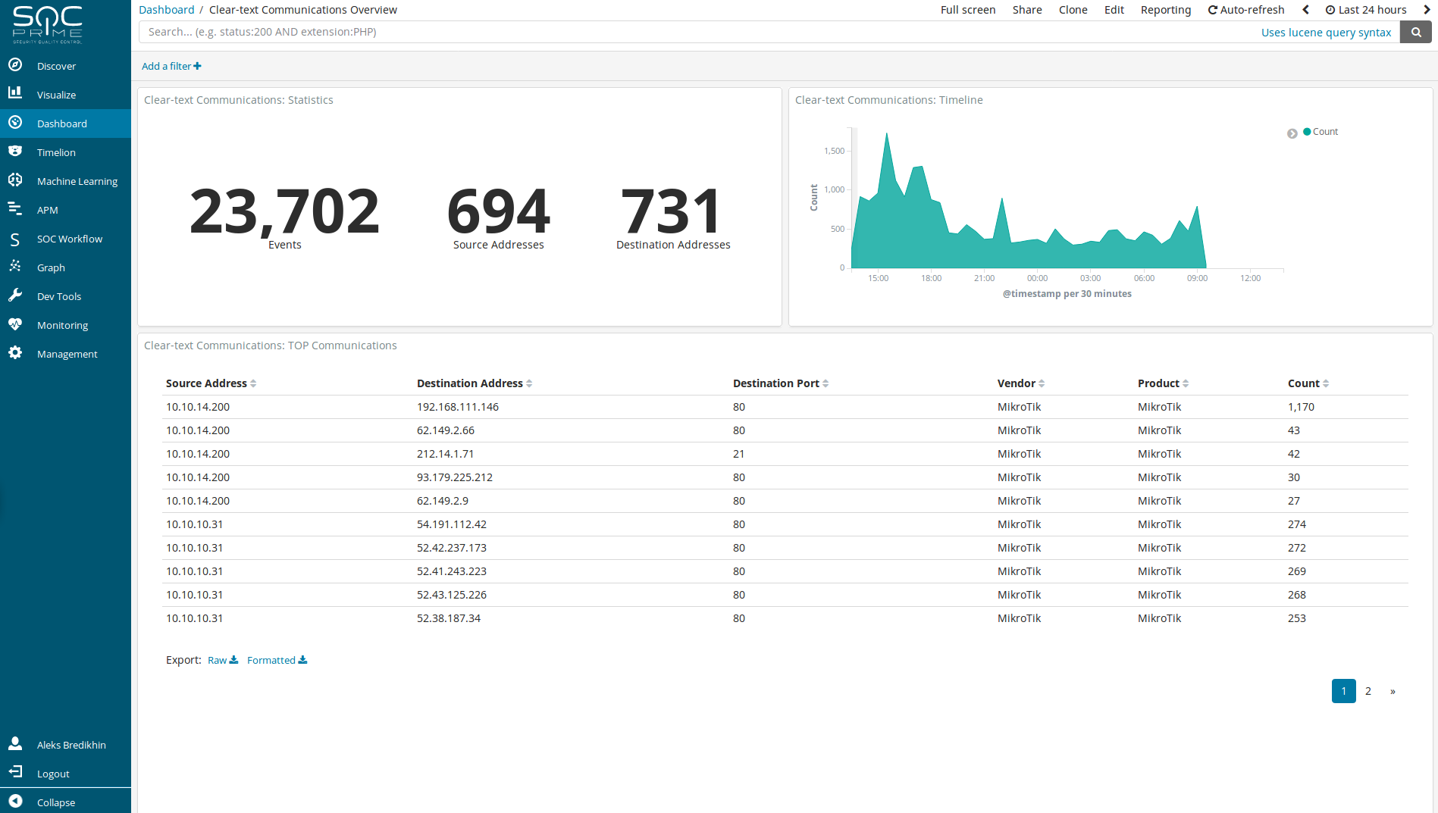Open the Reporting menu
The width and height of the screenshot is (1438, 813).
(x=1165, y=10)
